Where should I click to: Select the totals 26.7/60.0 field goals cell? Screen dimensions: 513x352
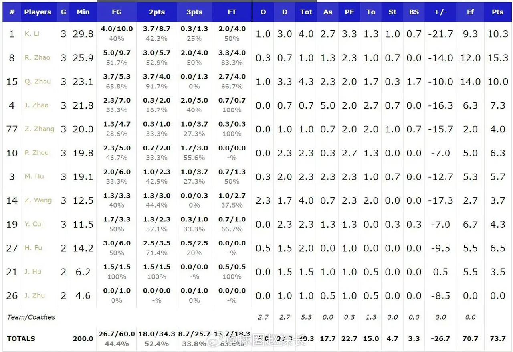pos(117,334)
